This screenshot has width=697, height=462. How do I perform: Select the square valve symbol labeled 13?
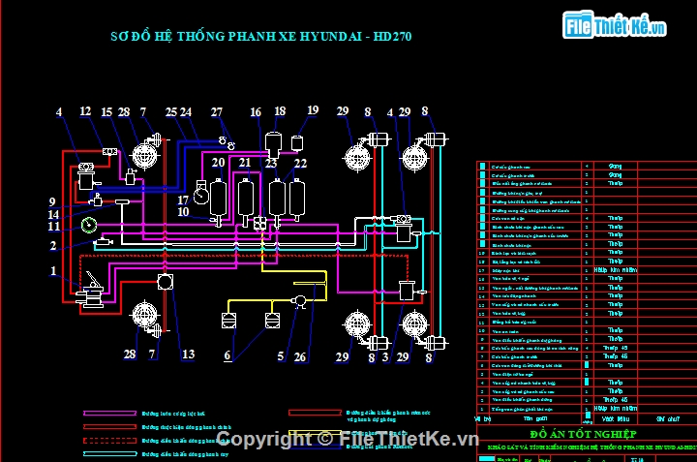point(165,282)
